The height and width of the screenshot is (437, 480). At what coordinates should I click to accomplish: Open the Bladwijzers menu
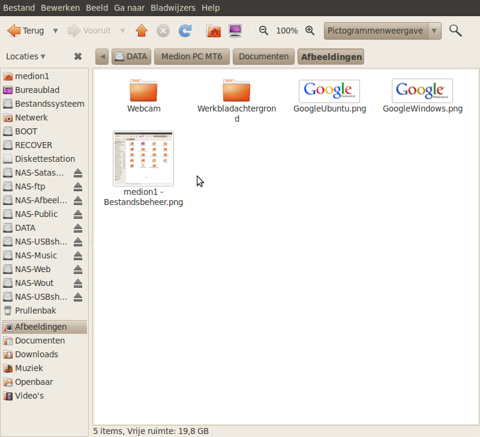point(173,8)
